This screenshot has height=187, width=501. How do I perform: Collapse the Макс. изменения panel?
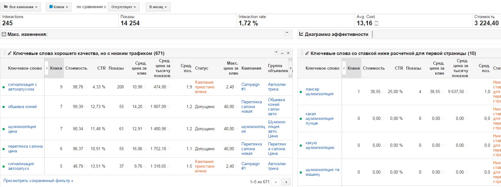287,33
